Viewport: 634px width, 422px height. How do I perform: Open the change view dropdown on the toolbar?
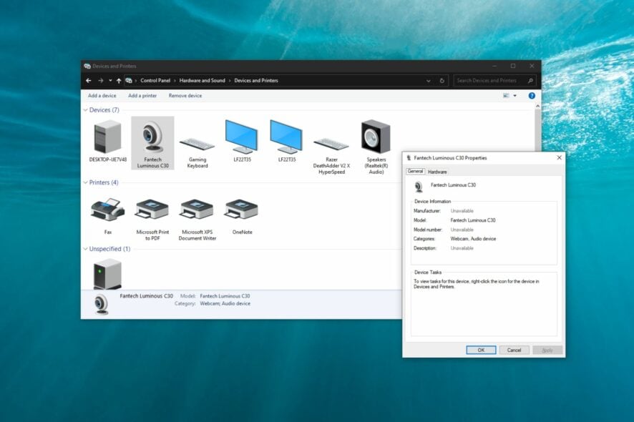(512, 95)
